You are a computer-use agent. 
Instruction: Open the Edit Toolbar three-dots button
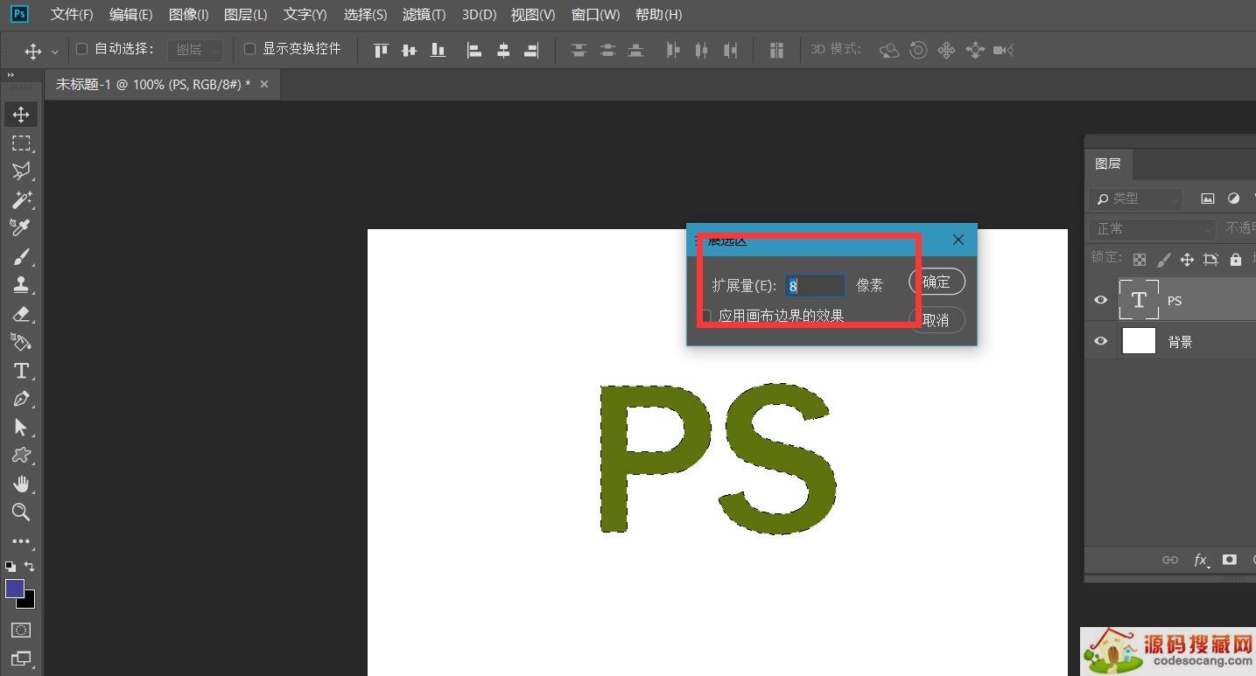click(x=21, y=541)
